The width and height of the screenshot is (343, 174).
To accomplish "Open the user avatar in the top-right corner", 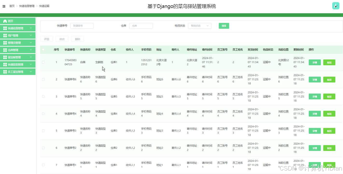I will (336, 6).
